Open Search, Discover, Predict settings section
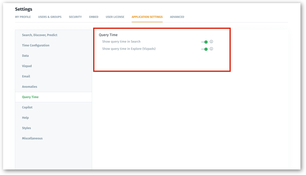Viewport: 306px width, 175px height. click(x=39, y=35)
